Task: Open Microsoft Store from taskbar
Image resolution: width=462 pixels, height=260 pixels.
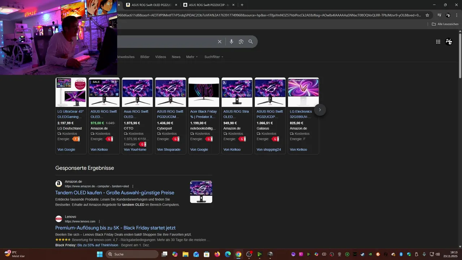Action: coord(207,254)
